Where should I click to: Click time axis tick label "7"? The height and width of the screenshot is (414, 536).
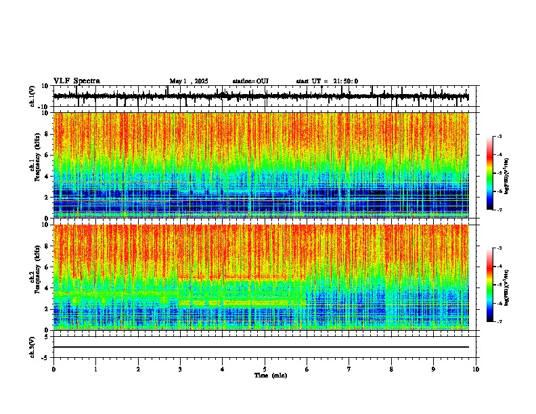pos(349,369)
